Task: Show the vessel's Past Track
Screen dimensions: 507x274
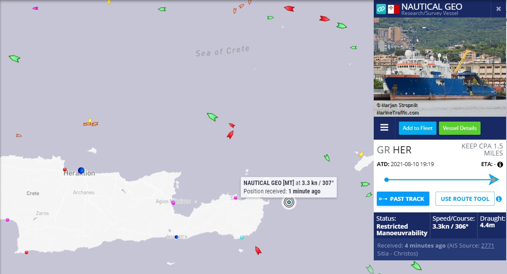Action: pos(403,199)
